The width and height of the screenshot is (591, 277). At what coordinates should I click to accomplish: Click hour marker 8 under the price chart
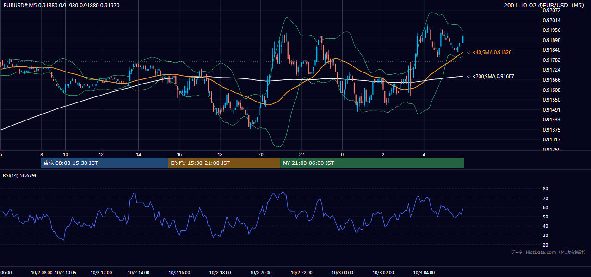pos(42,155)
